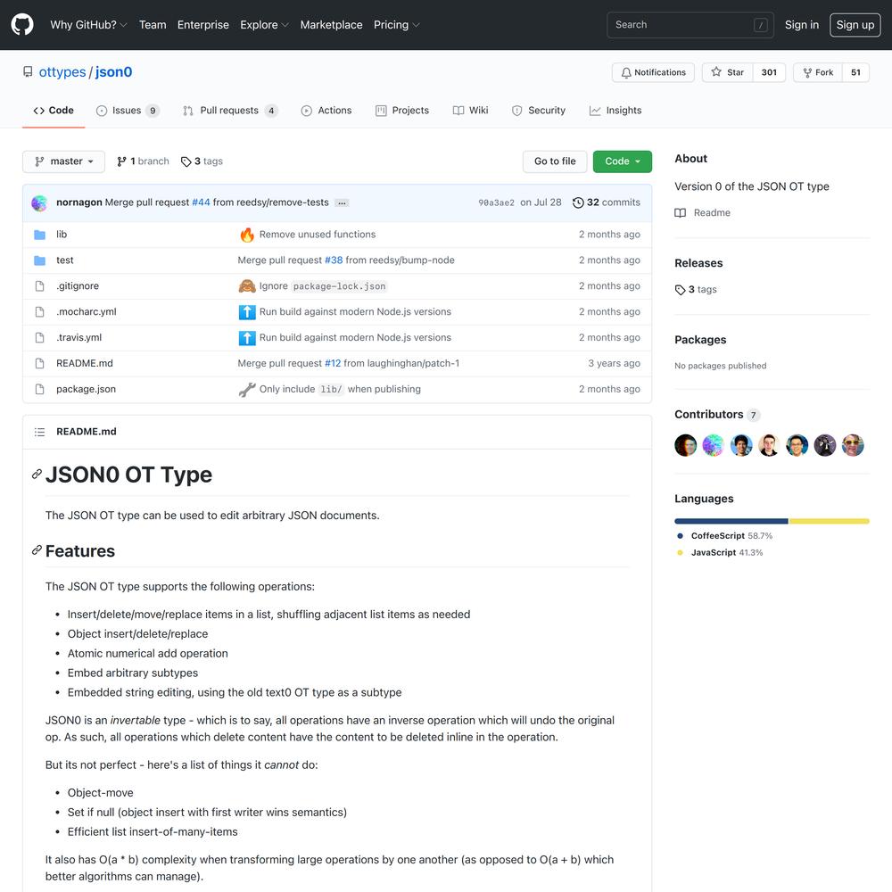Click the commit history clock icon
Viewport: 892px width, 892px height.
tap(578, 202)
